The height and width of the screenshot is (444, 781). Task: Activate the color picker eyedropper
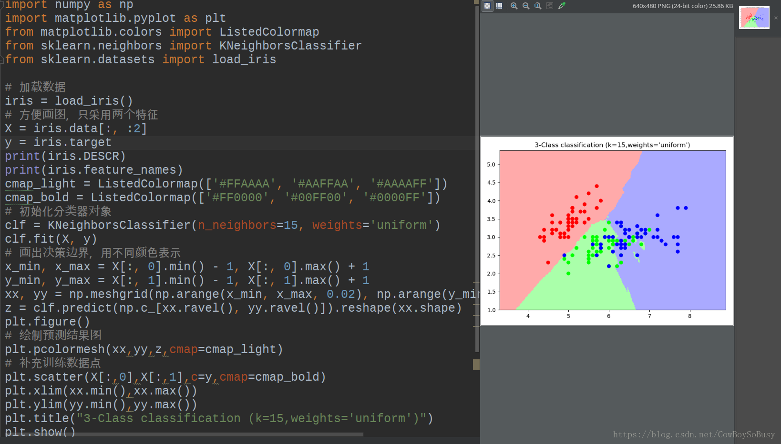click(562, 6)
